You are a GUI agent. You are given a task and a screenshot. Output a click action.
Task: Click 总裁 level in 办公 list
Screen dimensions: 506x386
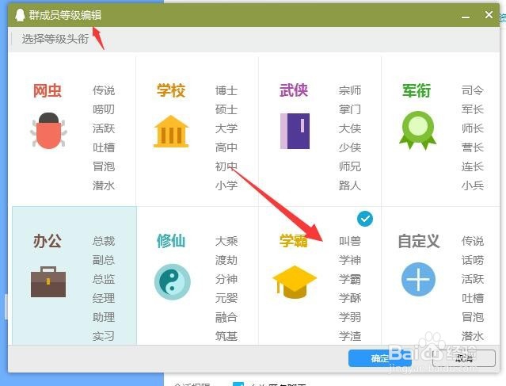pyautogui.click(x=104, y=241)
